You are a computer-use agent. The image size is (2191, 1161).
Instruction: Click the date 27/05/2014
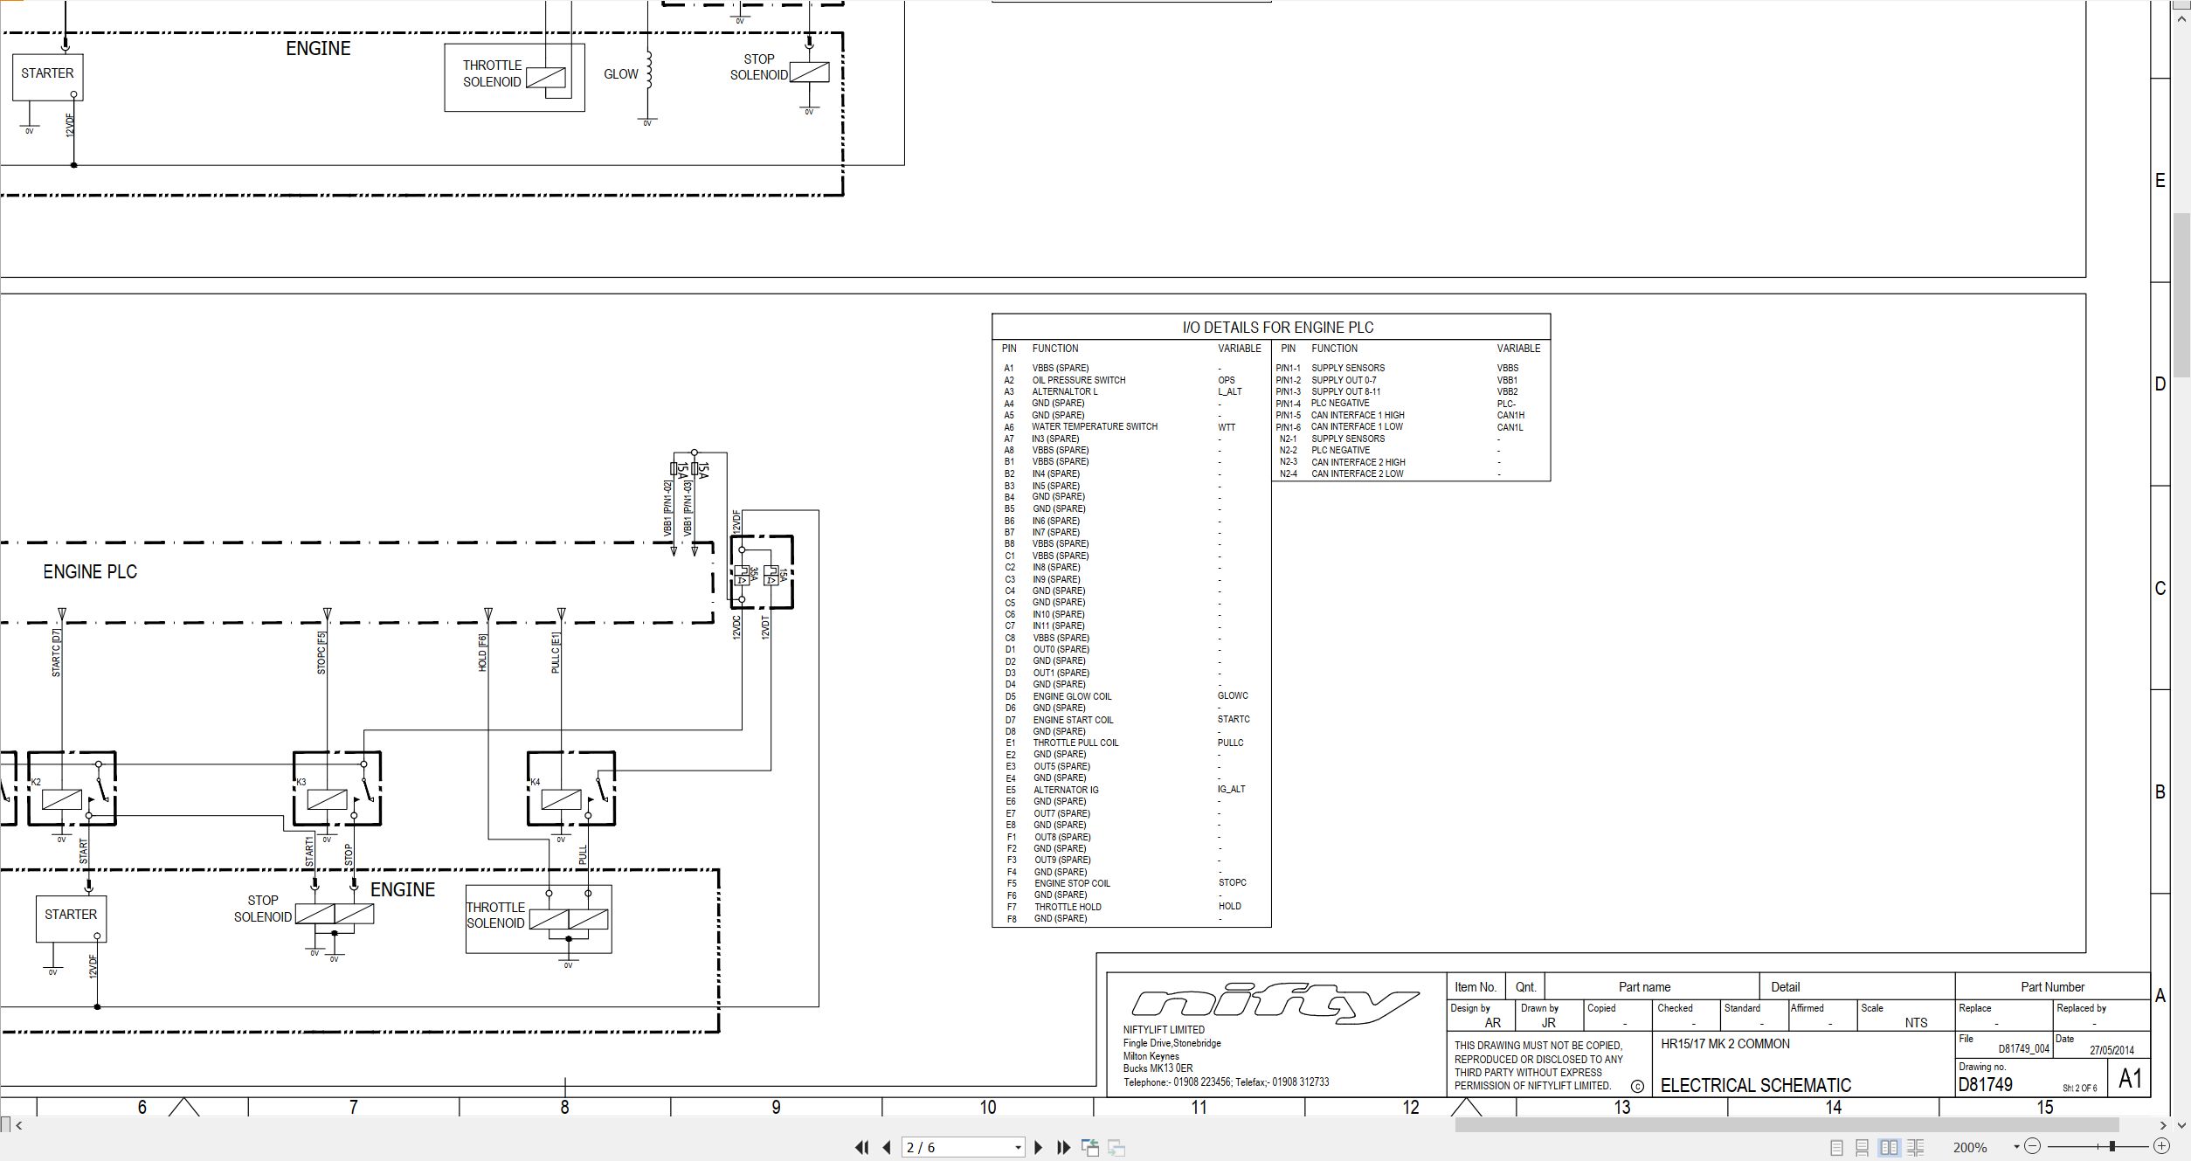tap(2112, 1051)
